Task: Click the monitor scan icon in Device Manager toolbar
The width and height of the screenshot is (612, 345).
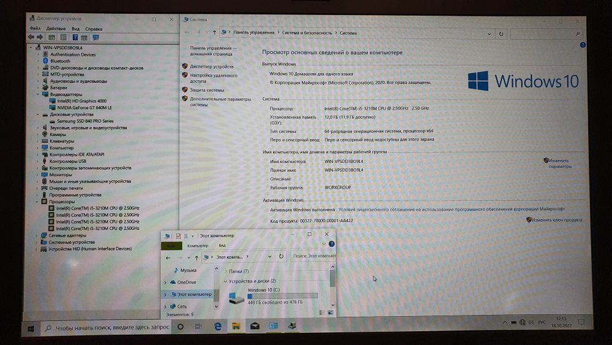Action: (x=95, y=37)
